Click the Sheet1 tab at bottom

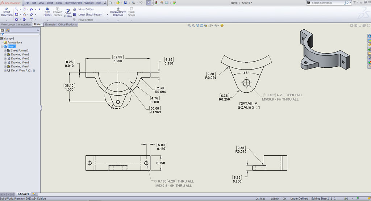tap(24, 194)
